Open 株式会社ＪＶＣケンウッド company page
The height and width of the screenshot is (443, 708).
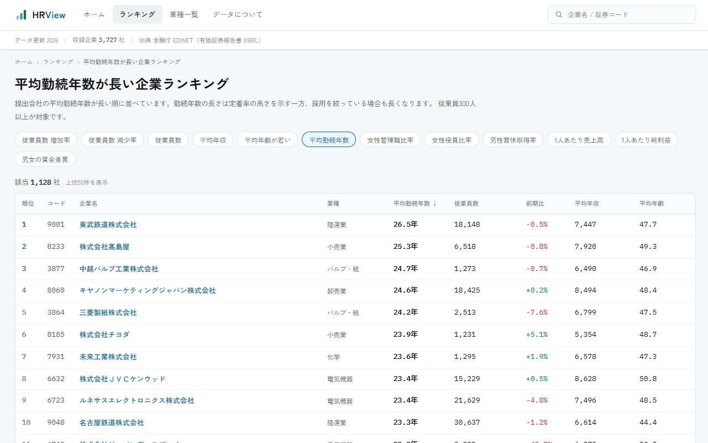123,379
